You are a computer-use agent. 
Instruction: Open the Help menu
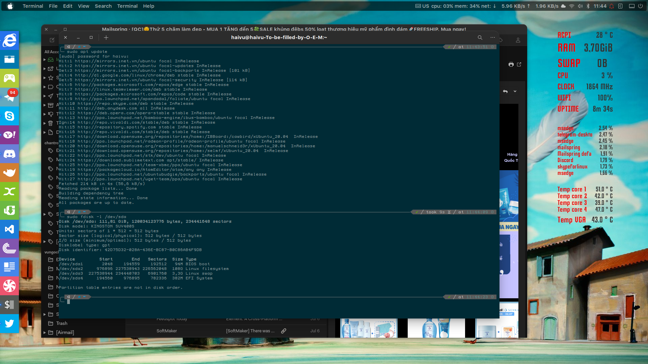click(148, 6)
